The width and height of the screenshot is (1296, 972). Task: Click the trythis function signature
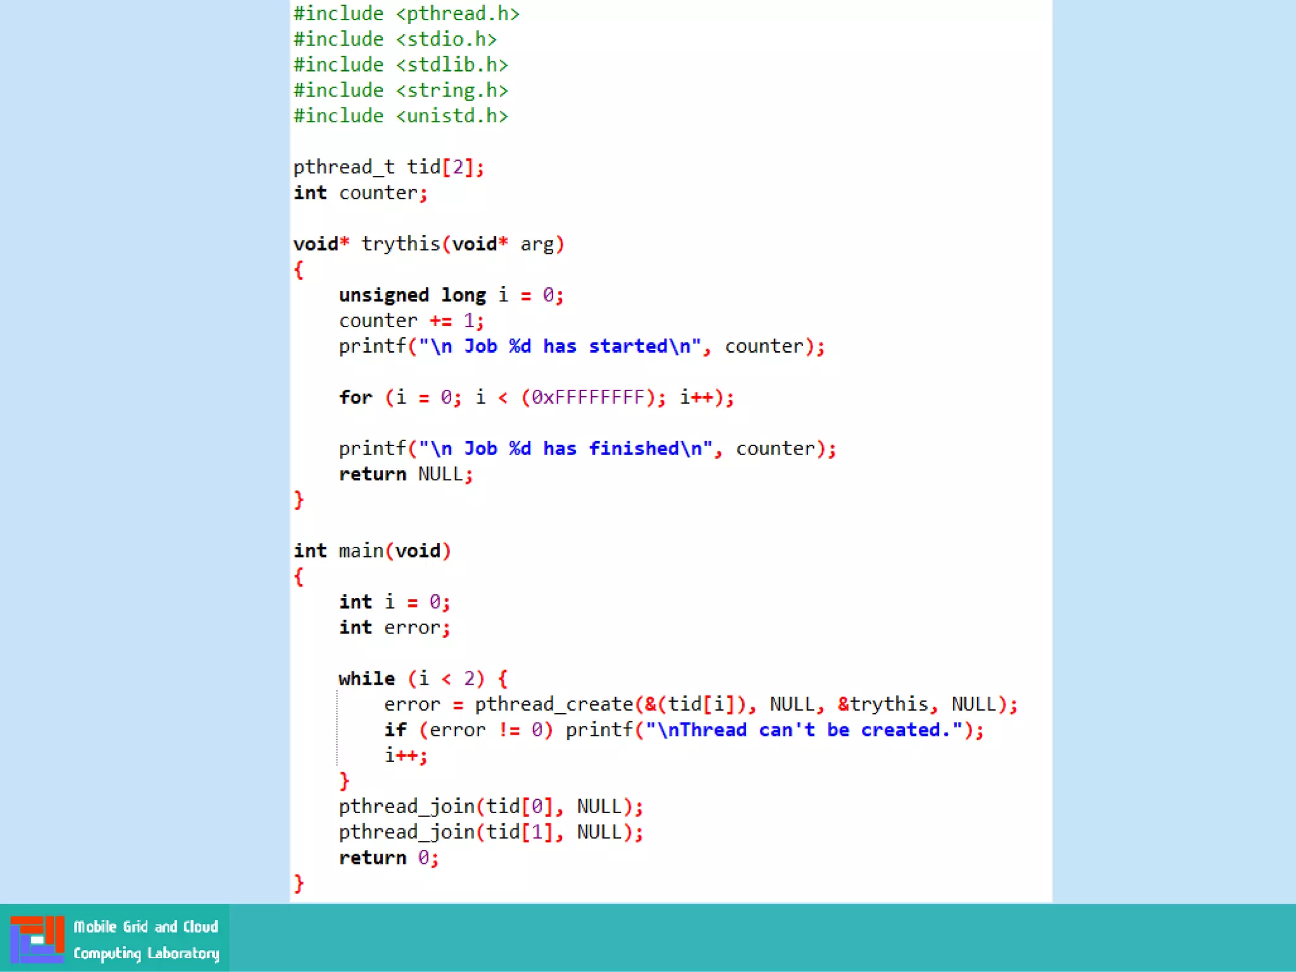428,244
